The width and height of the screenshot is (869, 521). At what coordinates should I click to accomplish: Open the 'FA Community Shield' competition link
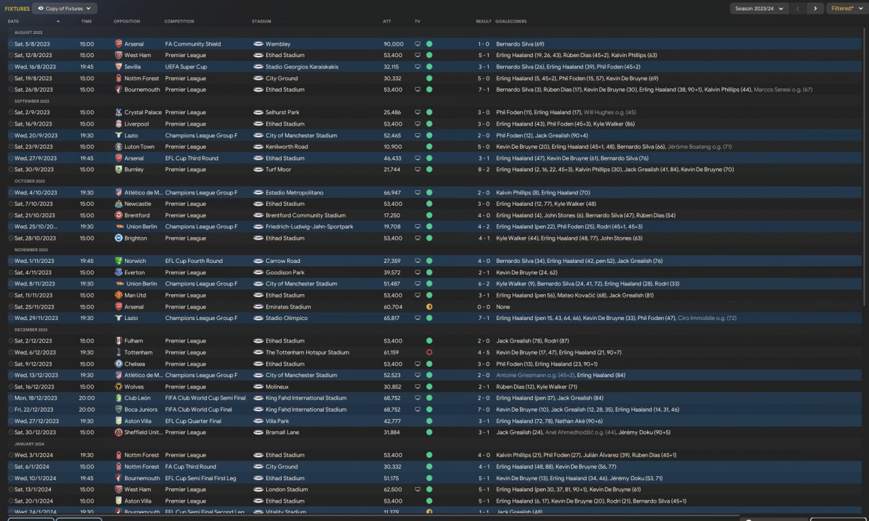click(193, 44)
